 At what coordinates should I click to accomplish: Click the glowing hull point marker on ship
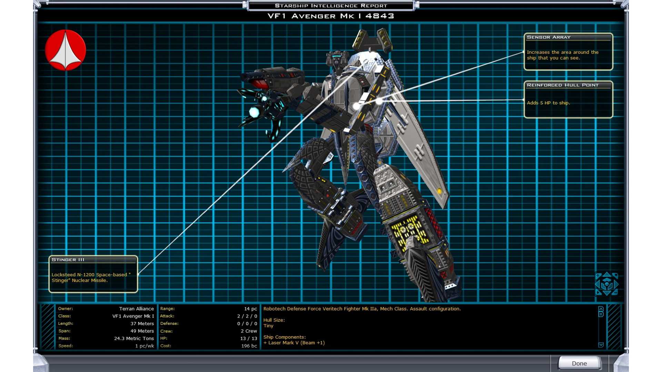379,101
